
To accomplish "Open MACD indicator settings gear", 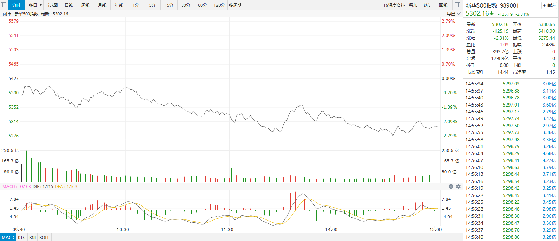I will tap(458, 186).
